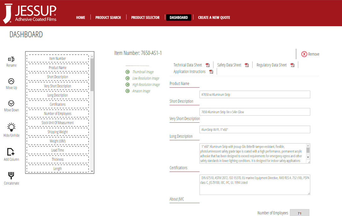The width and height of the screenshot is (342, 216).
Task: Click the Concatenate icon
Action: 11,175
